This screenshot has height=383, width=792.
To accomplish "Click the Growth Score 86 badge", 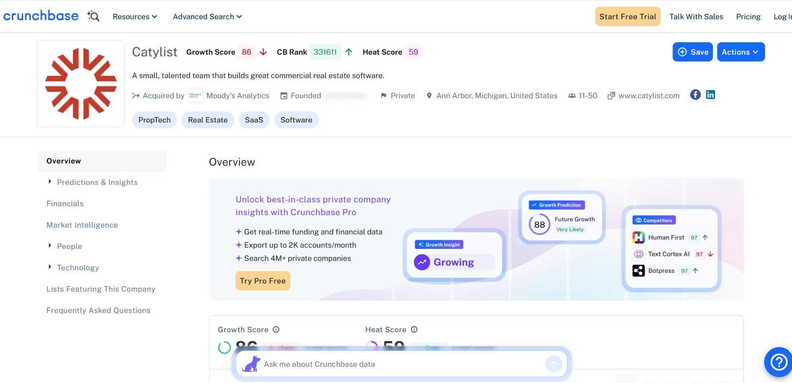I will [x=246, y=52].
